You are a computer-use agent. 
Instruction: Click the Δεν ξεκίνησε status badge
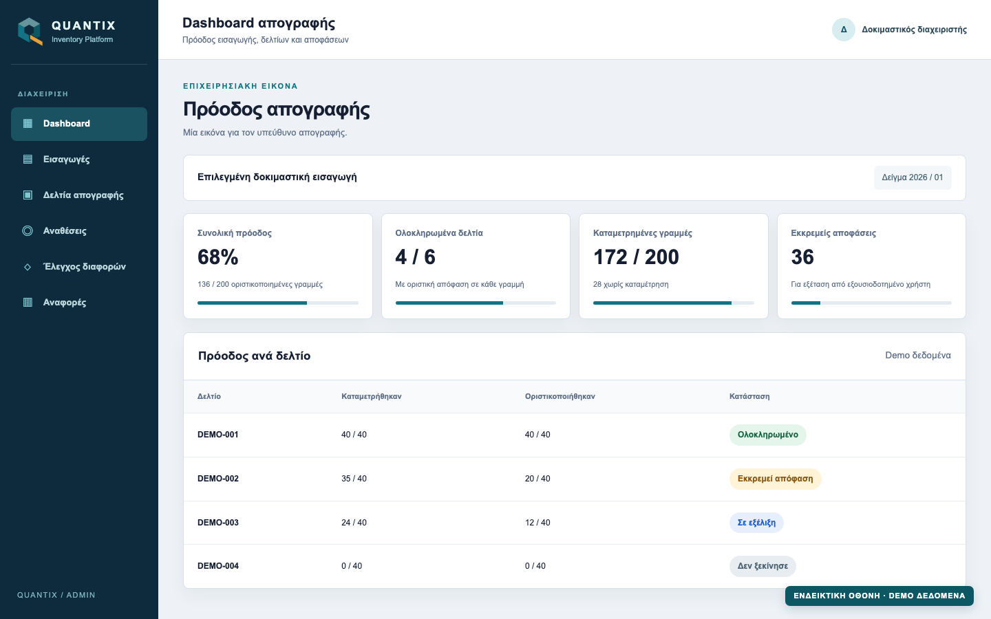click(x=763, y=566)
